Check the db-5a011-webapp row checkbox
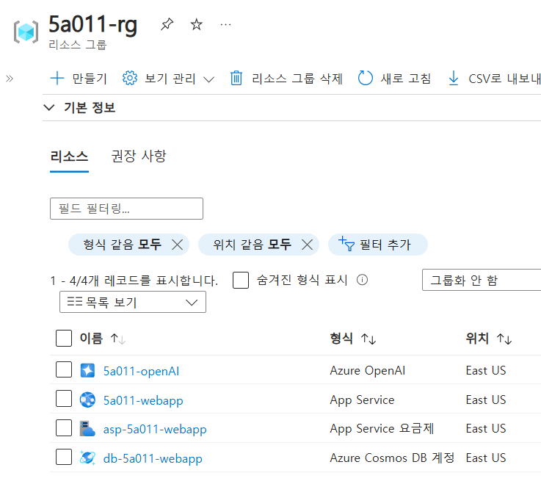Screen dimensions: 541x484 click(x=64, y=457)
